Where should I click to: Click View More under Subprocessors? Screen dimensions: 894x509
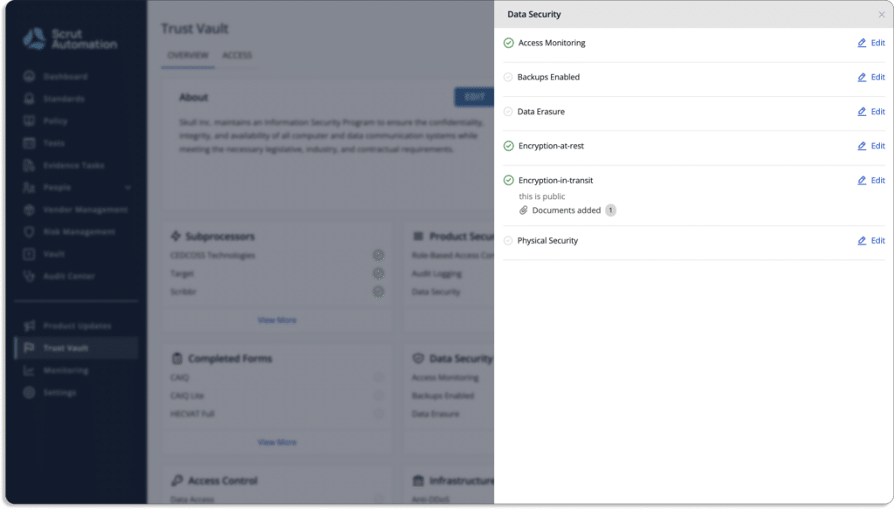click(x=277, y=320)
